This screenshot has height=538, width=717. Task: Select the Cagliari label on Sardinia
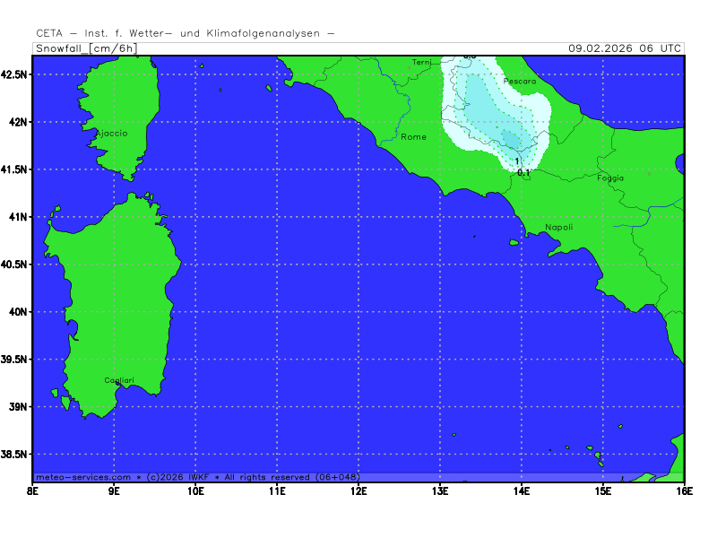pyautogui.click(x=119, y=380)
